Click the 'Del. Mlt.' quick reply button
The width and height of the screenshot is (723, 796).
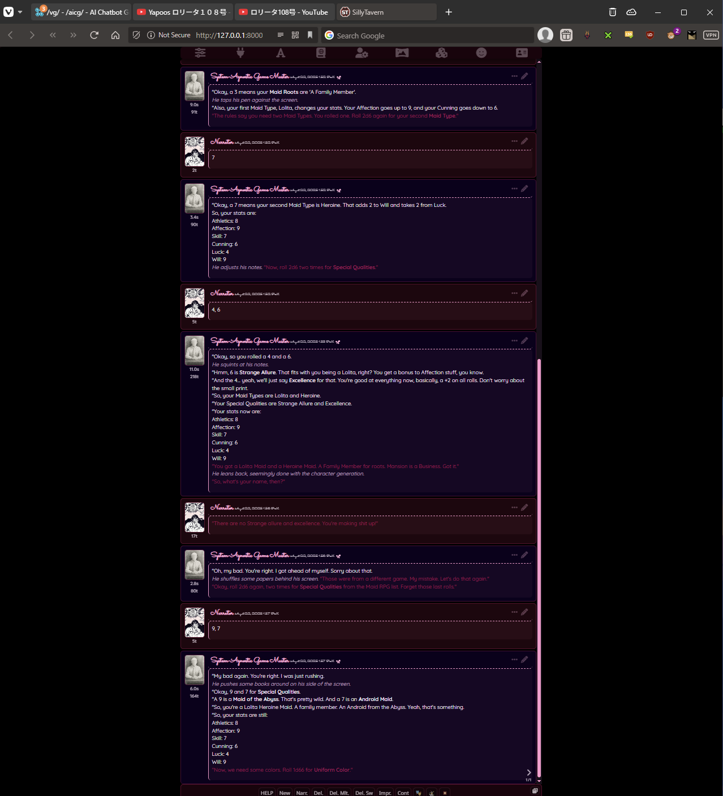point(339,793)
